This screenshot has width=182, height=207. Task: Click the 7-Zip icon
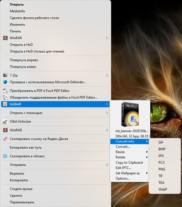(x=5, y=75)
